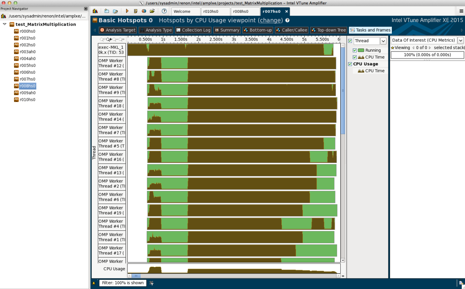Click the viewpoint 'change' link
This screenshot has height=289, width=465.
270,20
